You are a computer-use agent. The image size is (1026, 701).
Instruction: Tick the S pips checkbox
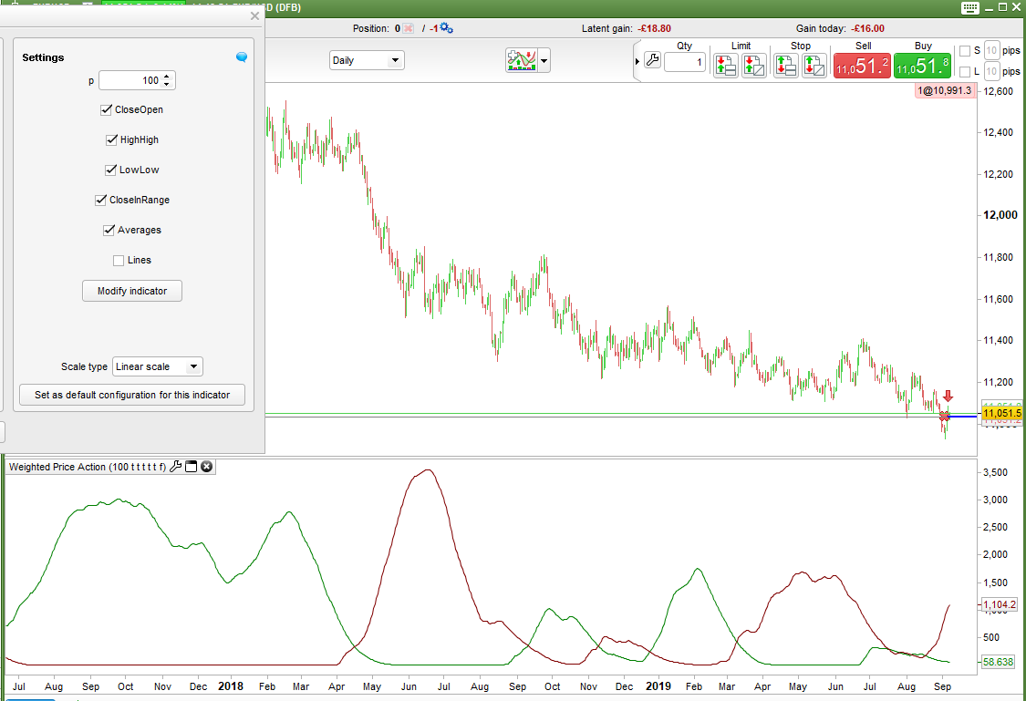pos(965,51)
